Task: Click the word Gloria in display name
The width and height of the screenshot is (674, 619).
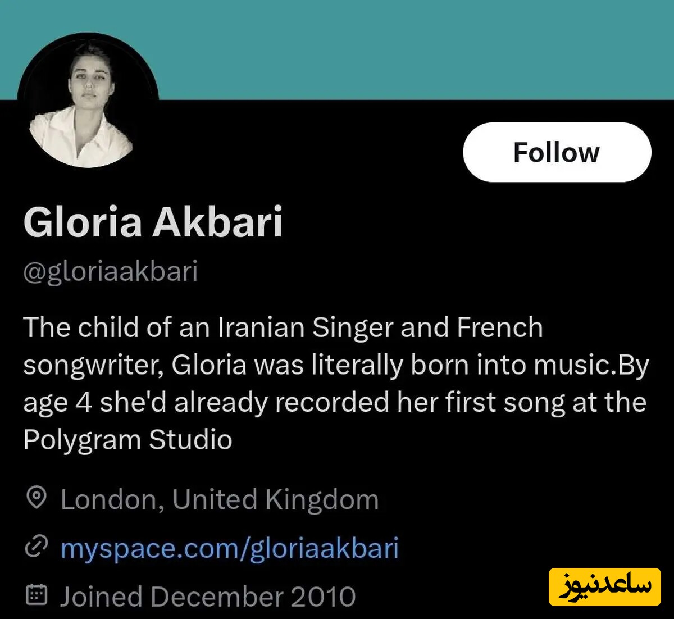Action: click(x=83, y=222)
